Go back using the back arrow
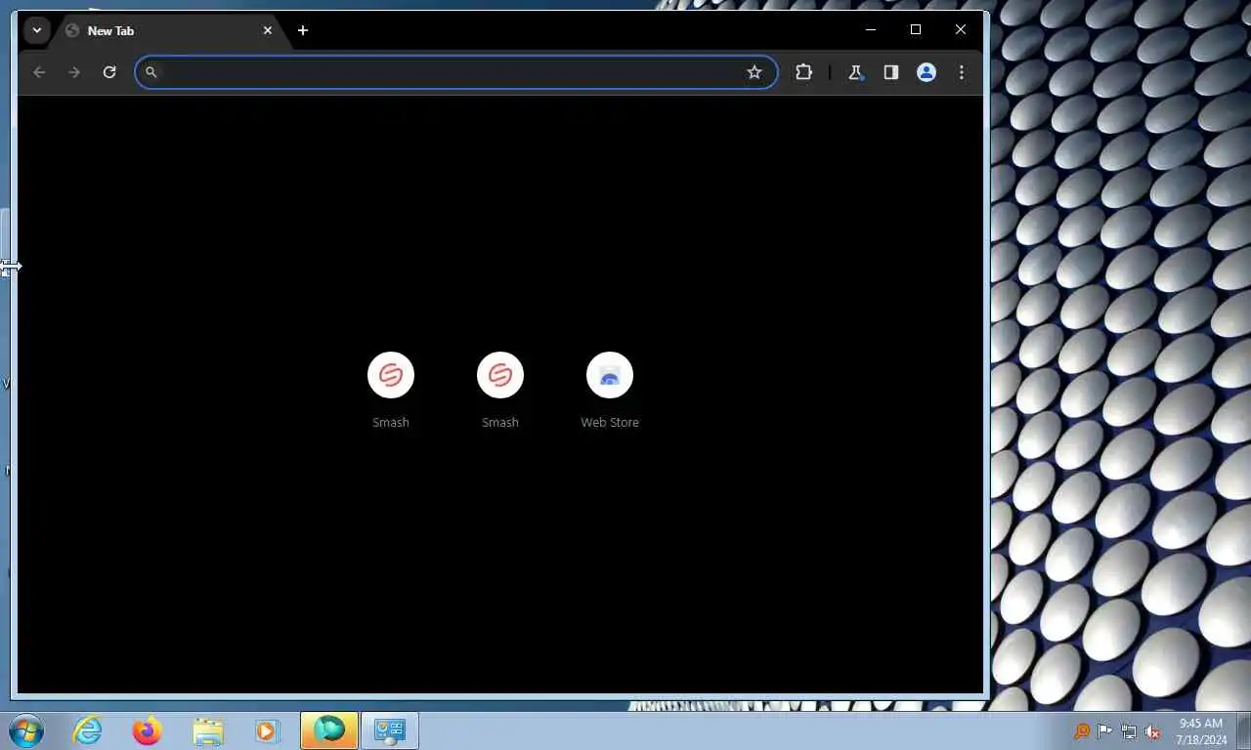Viewport: 1251px width, 750px height. pyautogui.click(x=39, y=72)
